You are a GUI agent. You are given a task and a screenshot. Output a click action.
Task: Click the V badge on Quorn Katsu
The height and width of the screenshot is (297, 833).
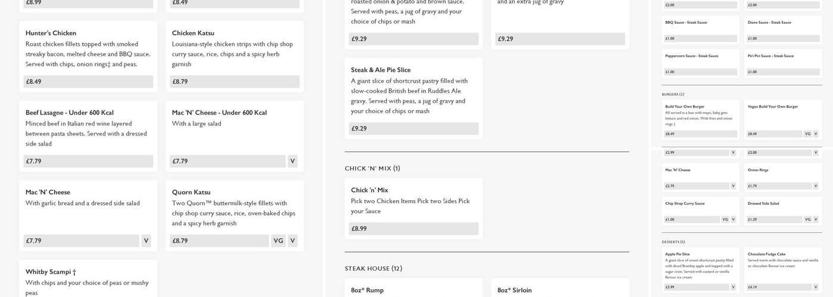292,241
